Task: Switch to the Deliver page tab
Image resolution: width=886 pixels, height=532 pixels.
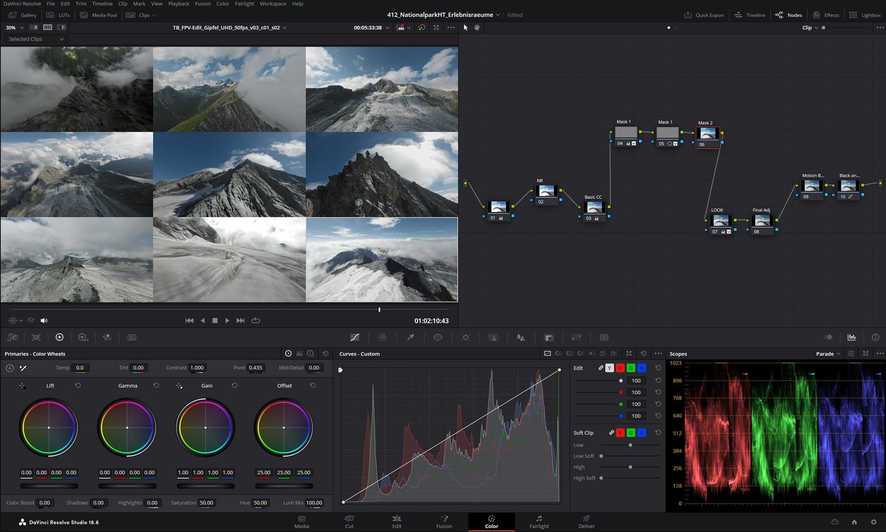Action: point(586,521)
